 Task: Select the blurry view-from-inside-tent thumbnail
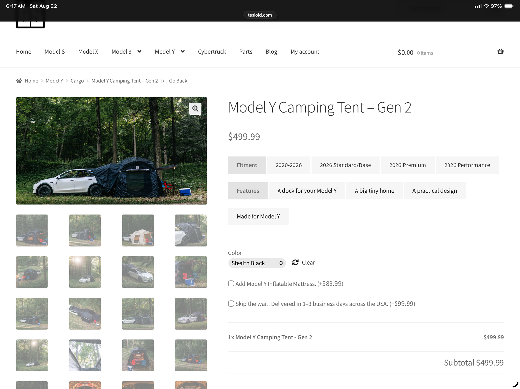tap(85, 355)
